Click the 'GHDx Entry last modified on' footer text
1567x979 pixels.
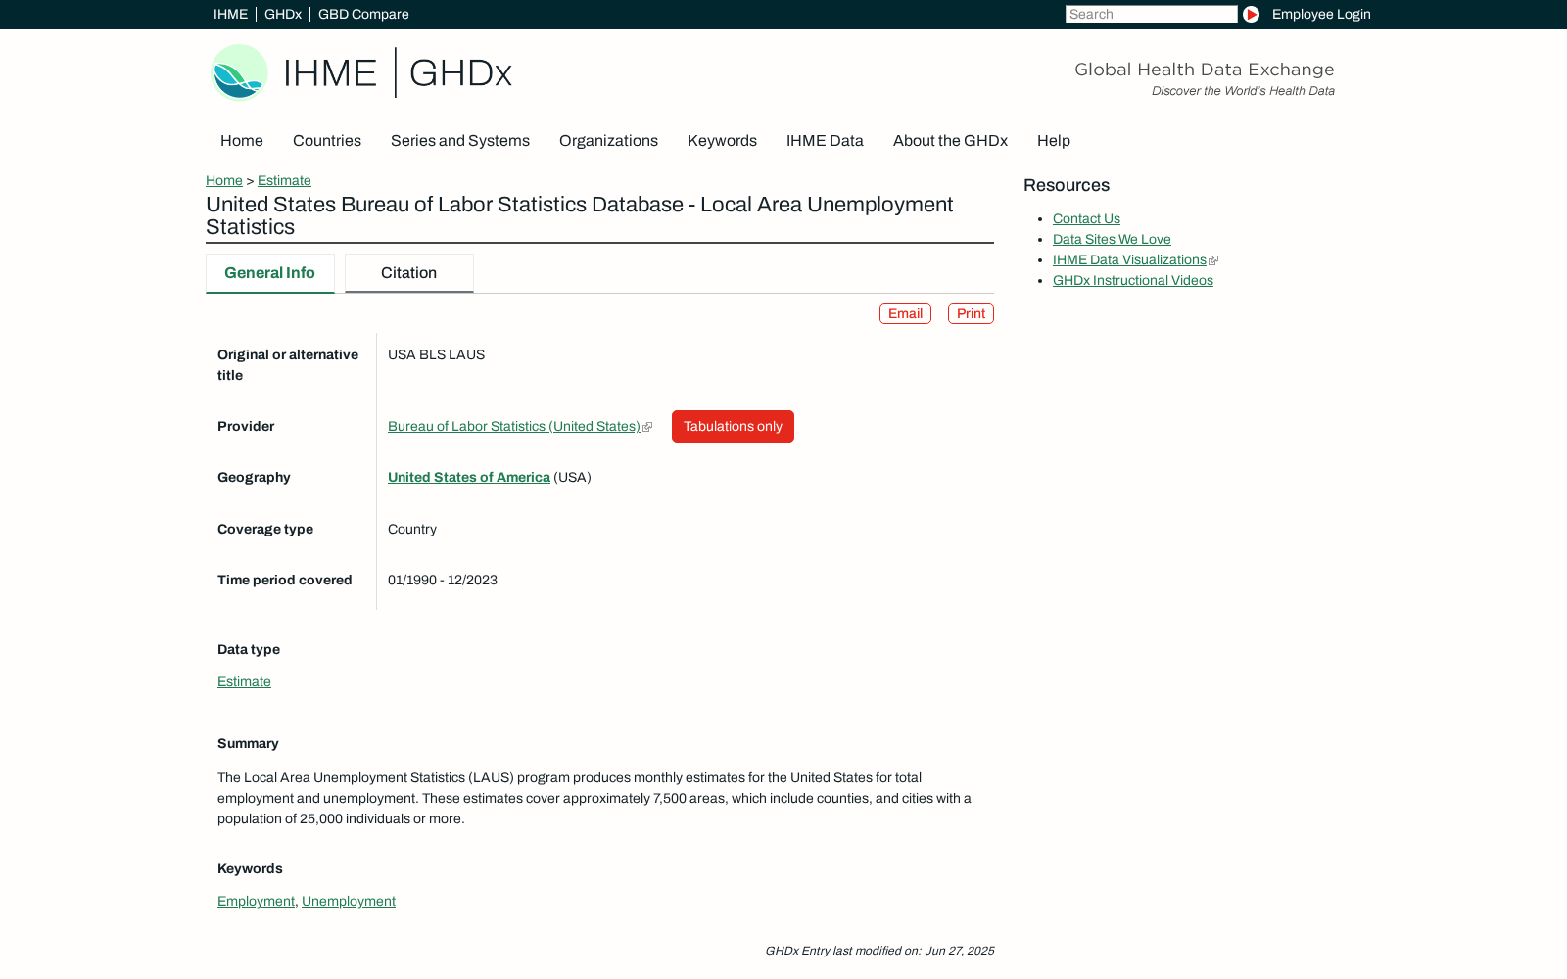coord(879,951)
